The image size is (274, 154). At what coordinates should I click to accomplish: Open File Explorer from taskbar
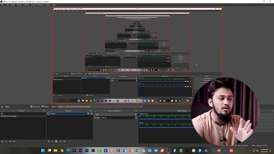pyautogui.click(x=55, y=151)
